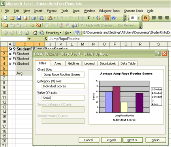Switch to the Axes tab

58,64
